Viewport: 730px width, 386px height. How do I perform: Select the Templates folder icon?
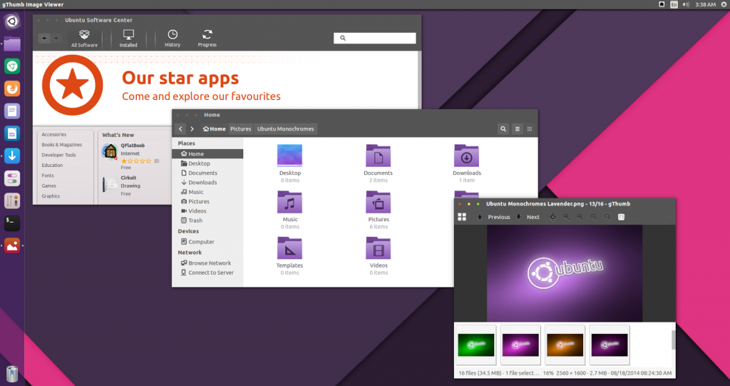pos(289,248)
